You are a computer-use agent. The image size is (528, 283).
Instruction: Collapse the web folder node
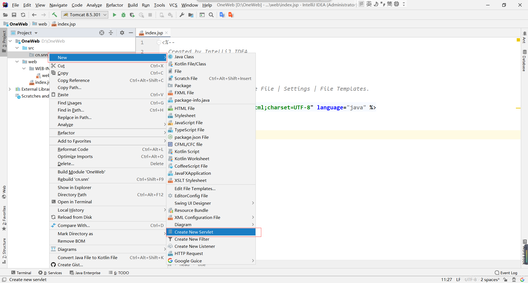point(17,62)
